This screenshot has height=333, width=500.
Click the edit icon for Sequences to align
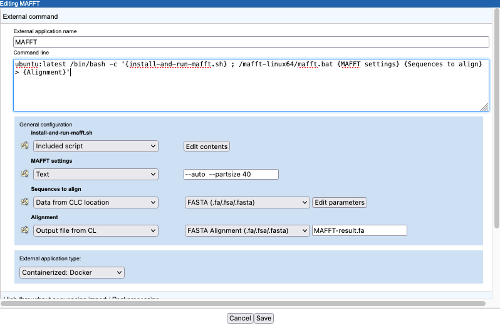(x=25, y=202)
